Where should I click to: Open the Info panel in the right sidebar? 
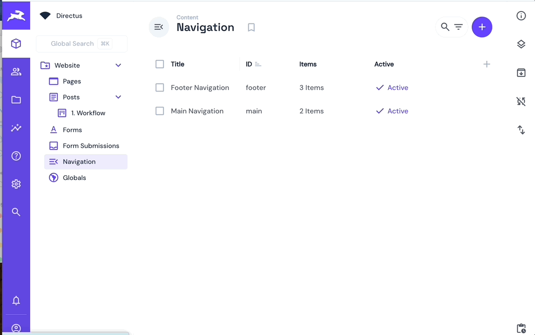coord(521,16)
